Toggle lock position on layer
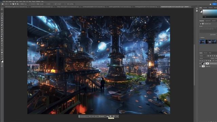This screenshot has height=122, width=217. 206,61
